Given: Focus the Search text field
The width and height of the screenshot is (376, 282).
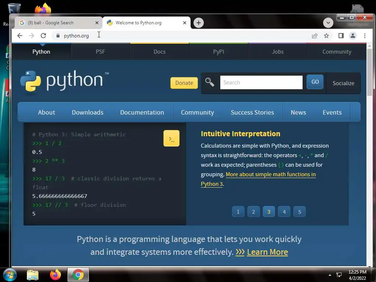Looking at the screenshot, I should [x=261, y=83].
